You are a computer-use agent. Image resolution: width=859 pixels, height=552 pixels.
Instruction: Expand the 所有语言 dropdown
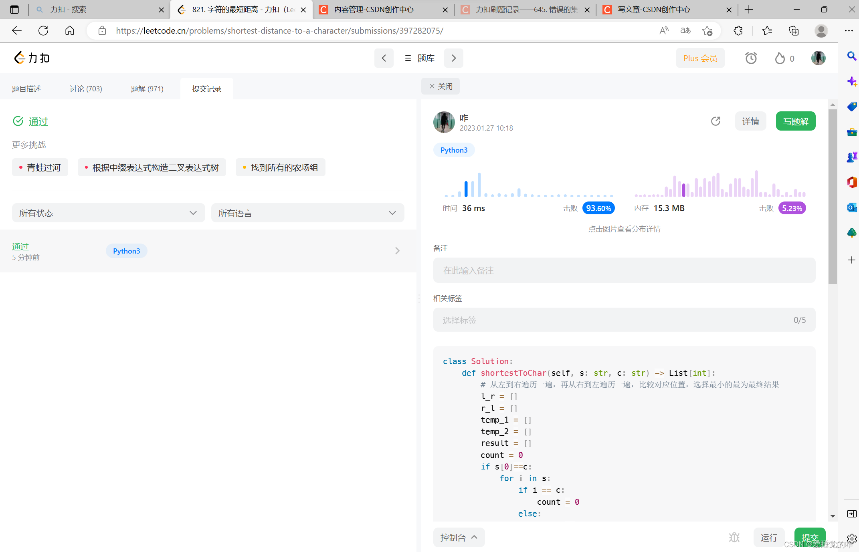click(307, 213)
